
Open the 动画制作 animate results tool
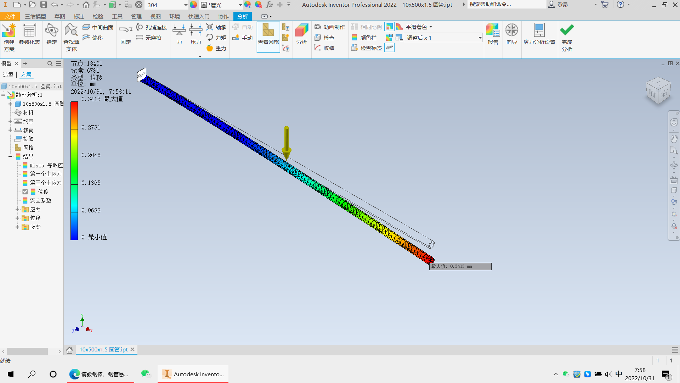click(330, 27)
